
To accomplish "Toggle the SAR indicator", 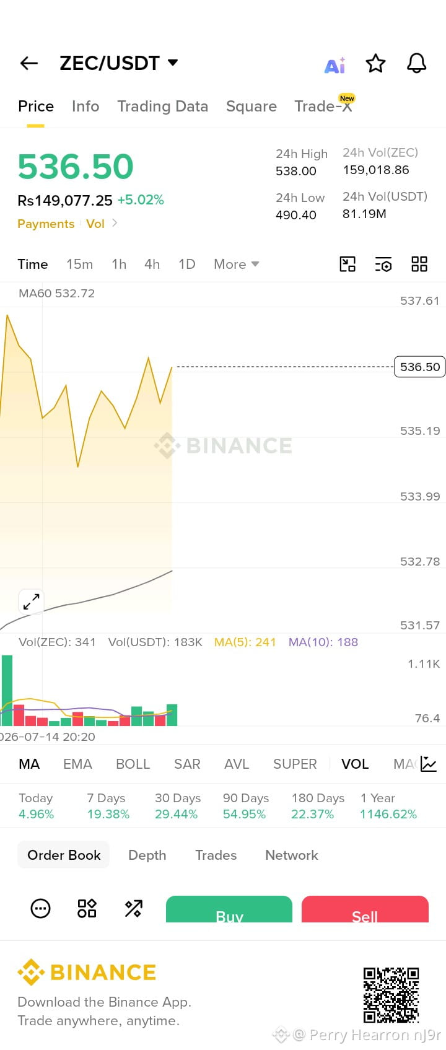I will click(187, 764).
